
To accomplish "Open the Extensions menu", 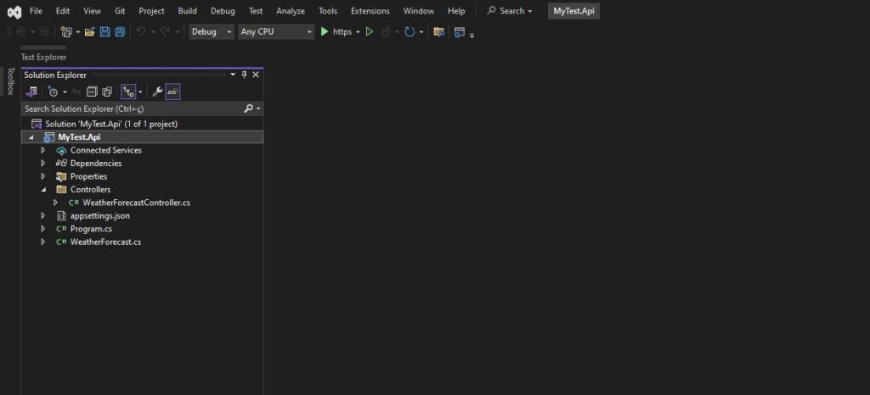I will (370, 11).
